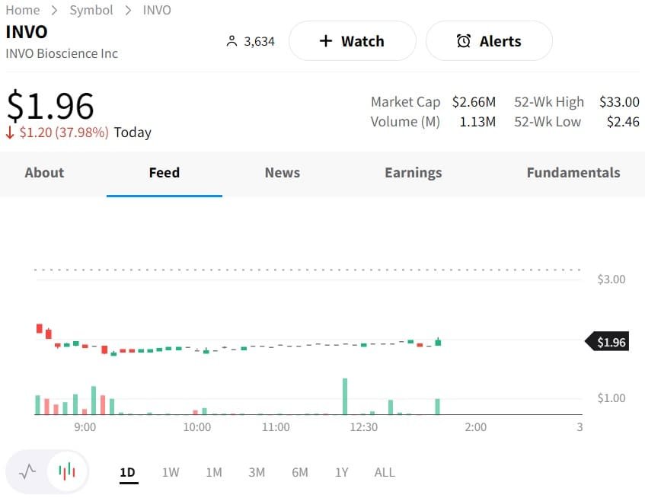This screenshot has height=498, width=645.
Task: Open Symbol breadcrumb link
Action: tap(91, 10)
